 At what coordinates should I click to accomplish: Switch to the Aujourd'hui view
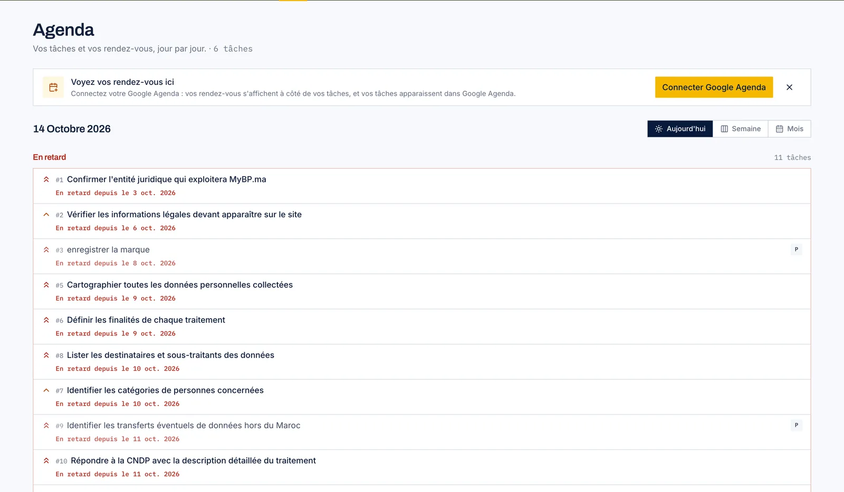[x=680, y=129]
